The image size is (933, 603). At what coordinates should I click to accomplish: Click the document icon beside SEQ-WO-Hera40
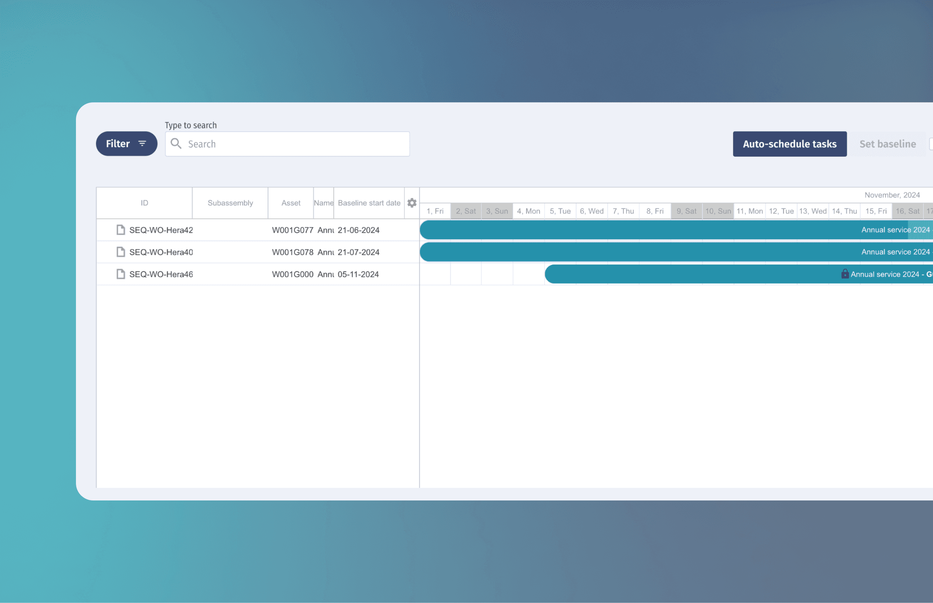point(121,252)
